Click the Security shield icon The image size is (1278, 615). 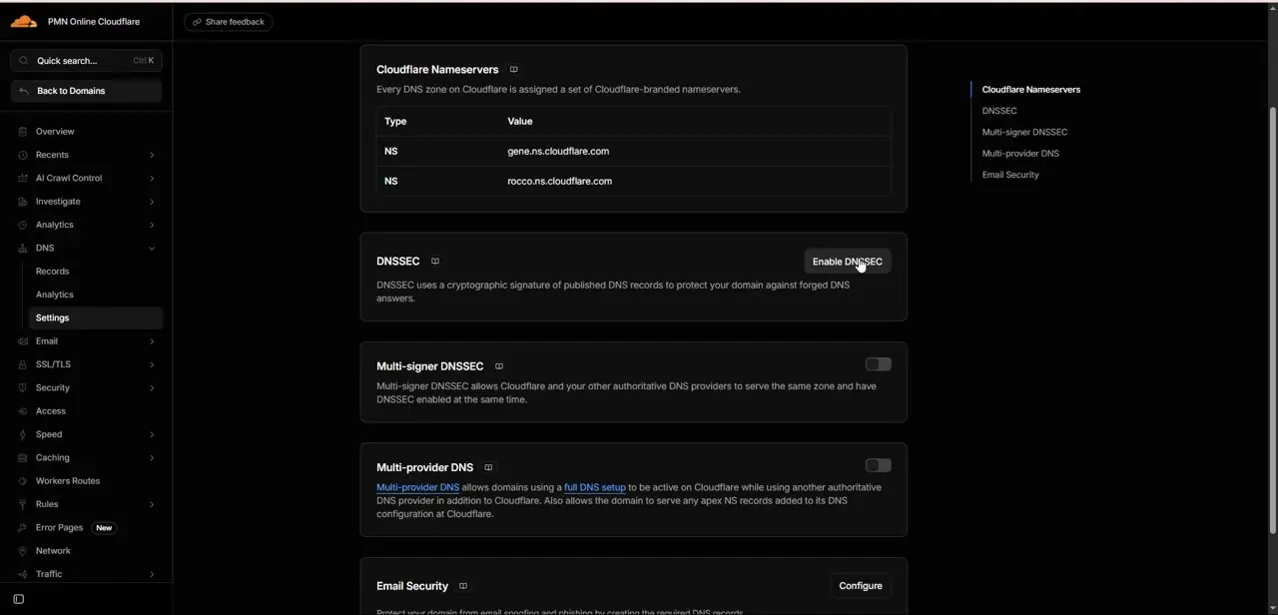23,387
